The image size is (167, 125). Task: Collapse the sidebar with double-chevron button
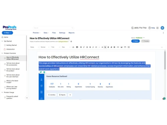[27, 98]
